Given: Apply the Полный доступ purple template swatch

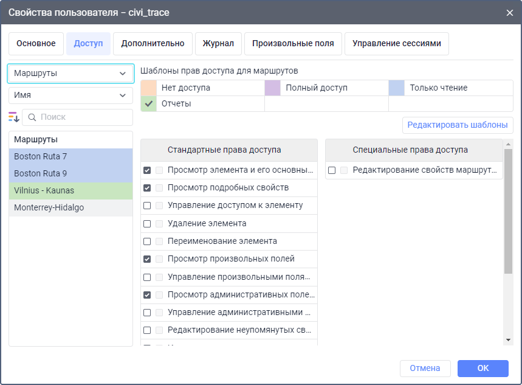Looking at the screenshot, I should (x=272, y=88).
